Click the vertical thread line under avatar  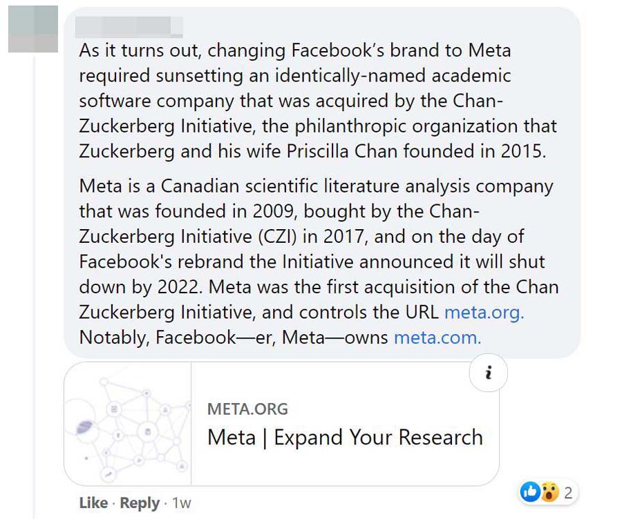pos(35,276)
